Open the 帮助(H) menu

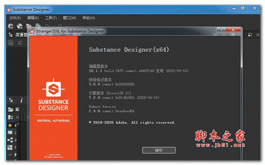(89, 18)
